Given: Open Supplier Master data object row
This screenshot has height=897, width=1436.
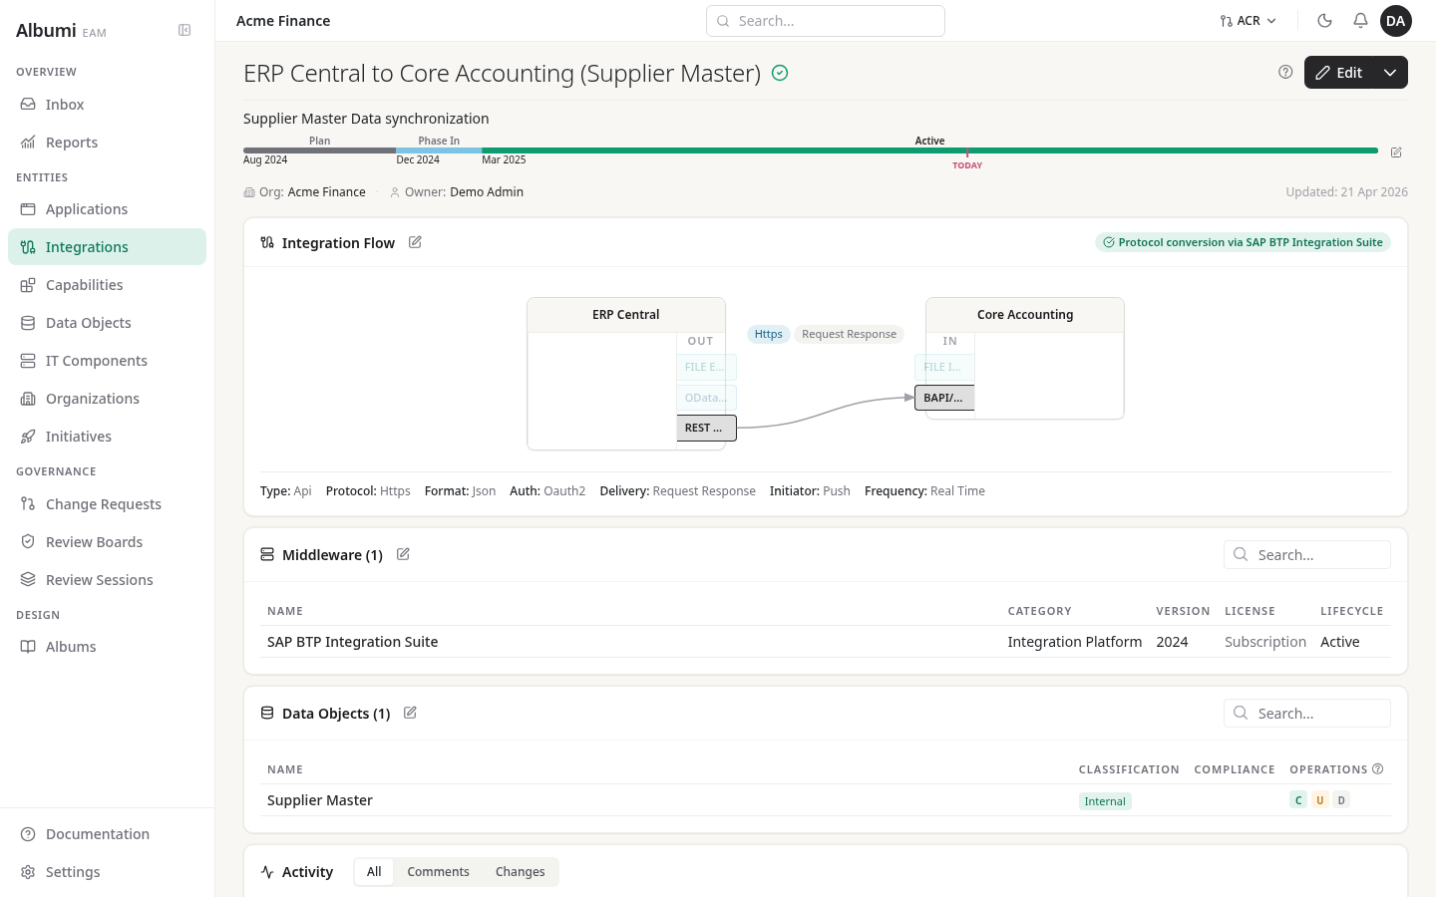Looking at the screenshot, I should pyautogui.click(x=826, y=800).
